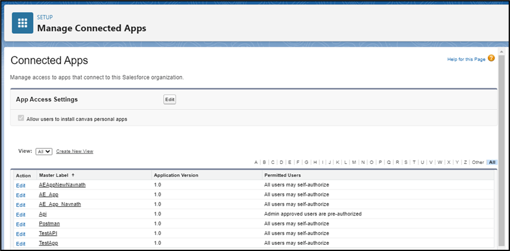Select the All filter in alphabet bar
The width and height of the screenshot is (510, 251).
tap(492, 162)
